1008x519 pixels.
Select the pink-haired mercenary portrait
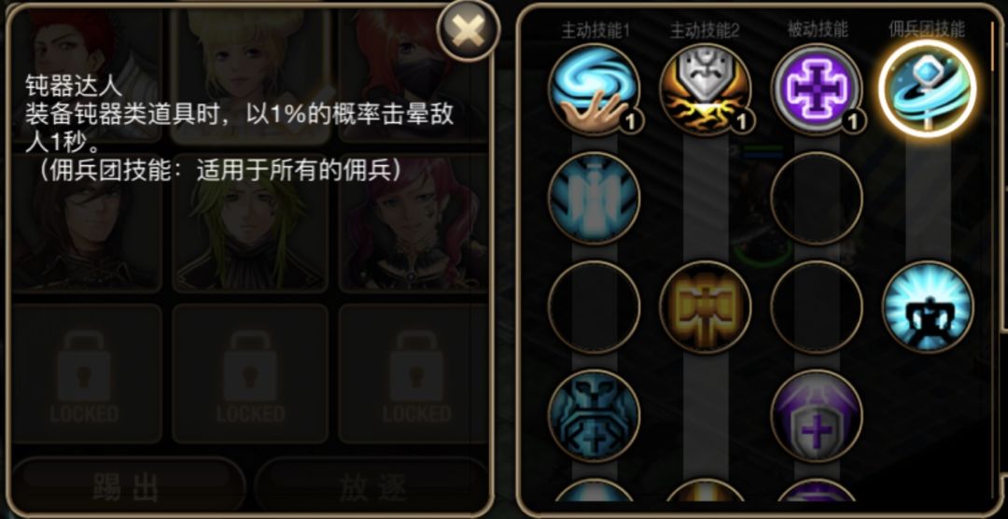414,223
